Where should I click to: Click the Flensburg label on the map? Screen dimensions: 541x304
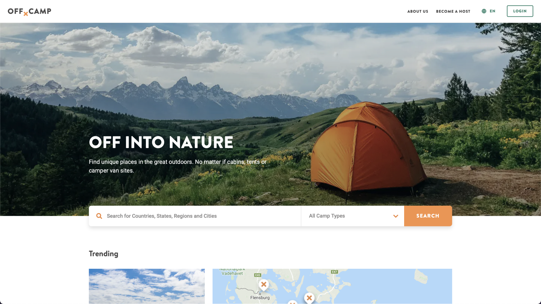[260, 298]
